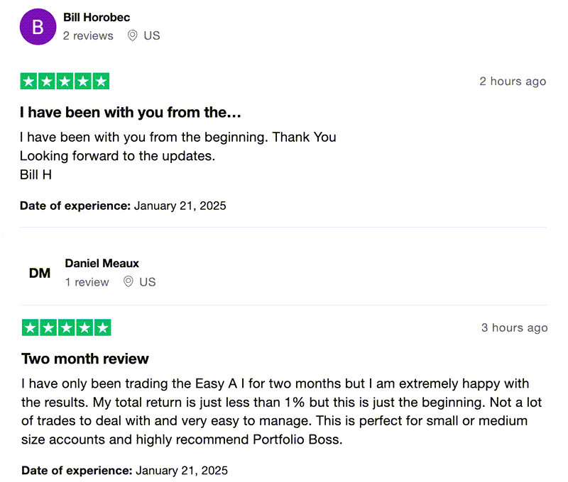
Task: Click the DM initials avatar
Action: 40,273
